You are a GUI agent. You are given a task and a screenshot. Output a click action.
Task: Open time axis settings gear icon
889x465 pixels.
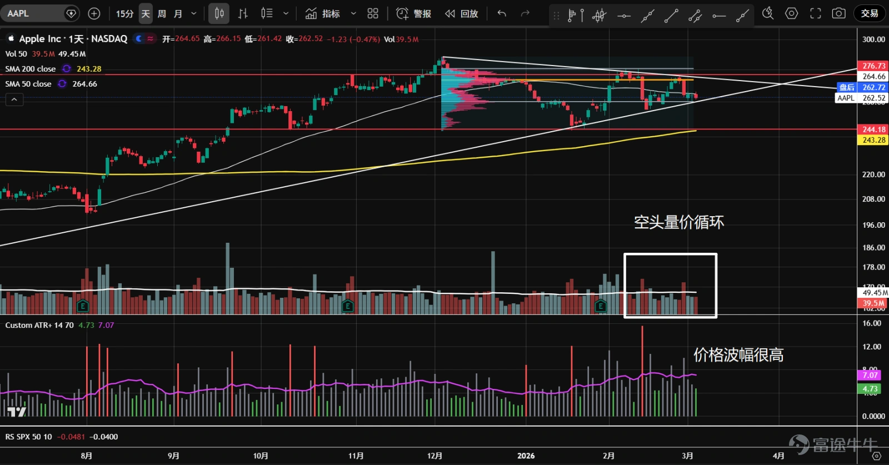876,456
